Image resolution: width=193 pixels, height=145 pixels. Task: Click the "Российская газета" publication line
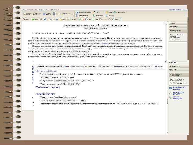pos(57,77)
